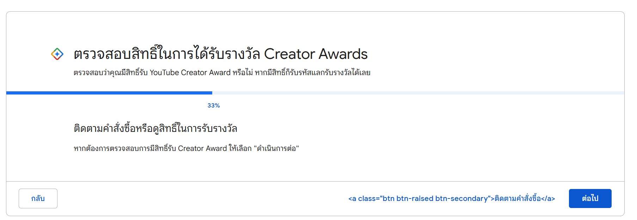The height and width of the screenshot is (220, 637).
Task: Click the Thai part of the main heading
Action: 167,54
